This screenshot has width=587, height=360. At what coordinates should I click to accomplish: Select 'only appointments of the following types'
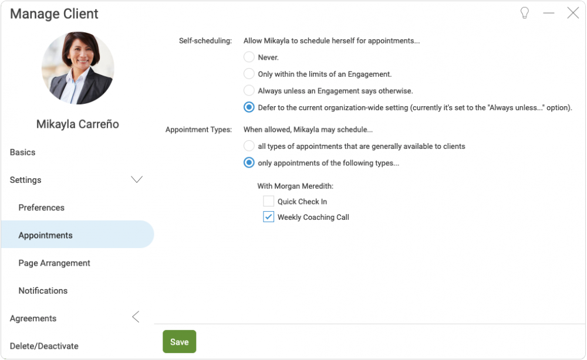point(249,163)
